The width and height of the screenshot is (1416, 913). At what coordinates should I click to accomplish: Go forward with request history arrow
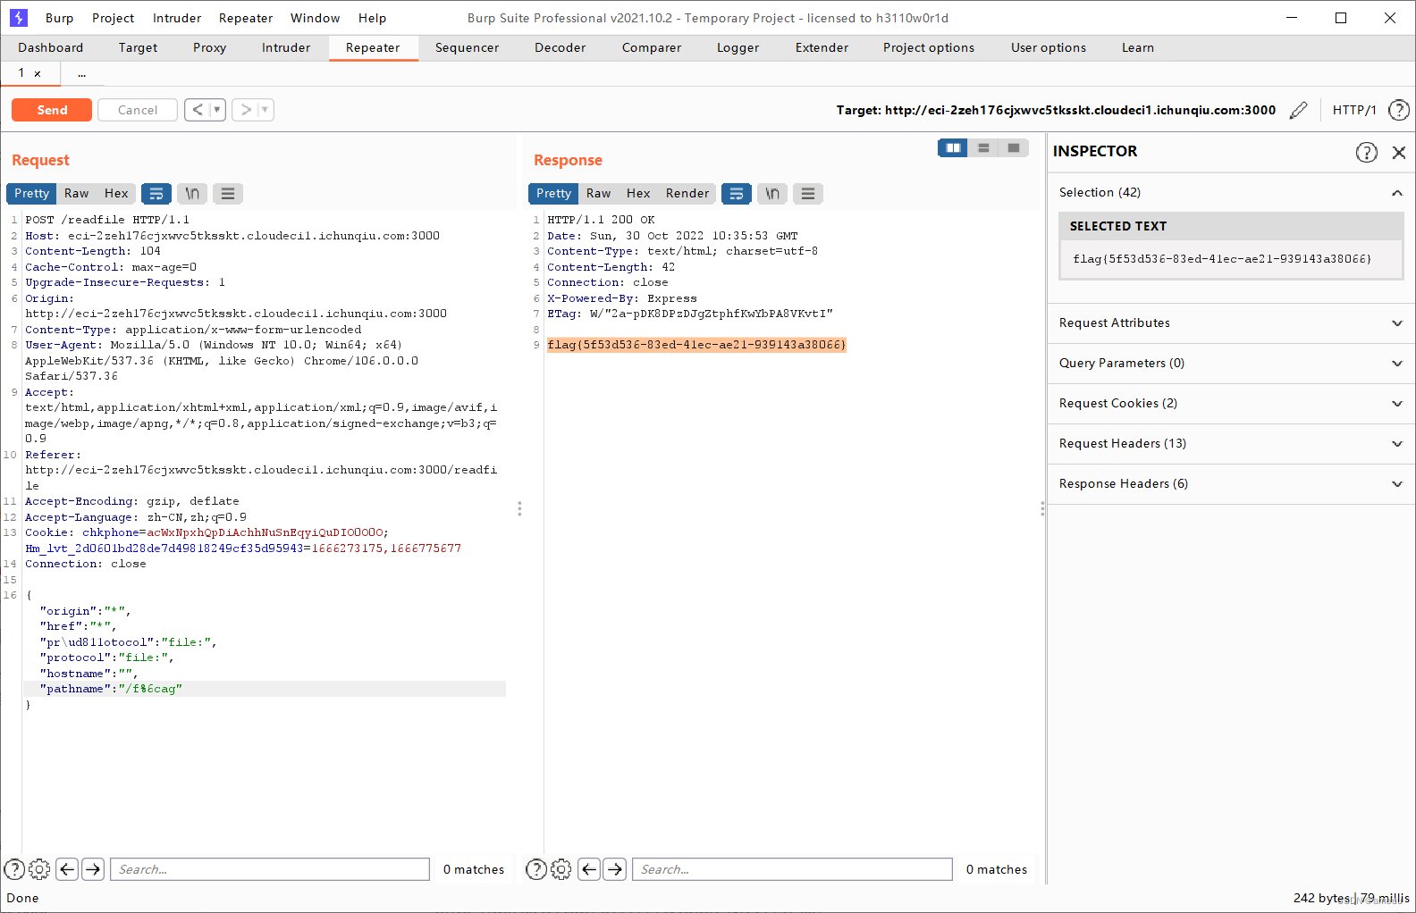point(246,110)
